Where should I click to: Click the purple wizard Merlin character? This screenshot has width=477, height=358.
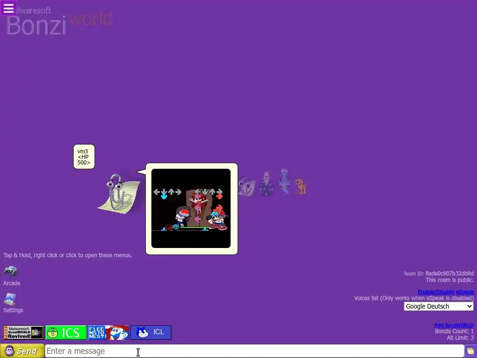click(x=266, y=183)
